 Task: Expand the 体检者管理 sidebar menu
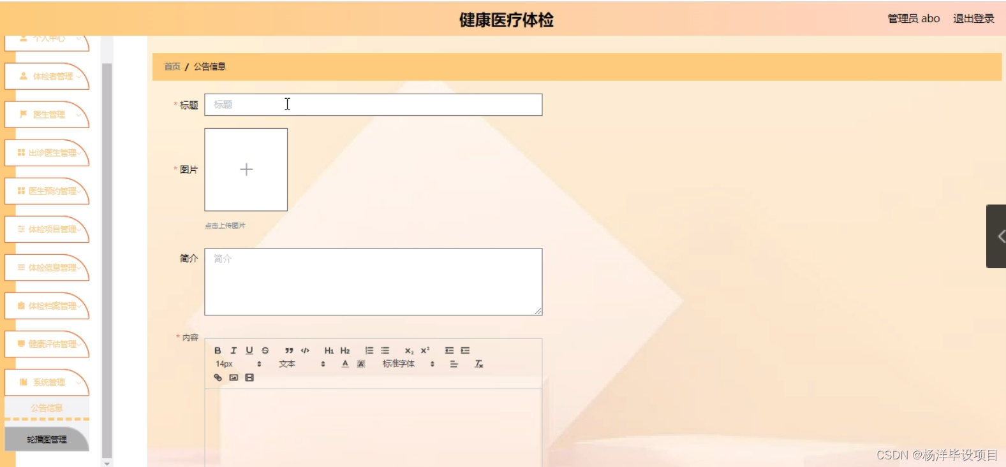click(47, 76)
